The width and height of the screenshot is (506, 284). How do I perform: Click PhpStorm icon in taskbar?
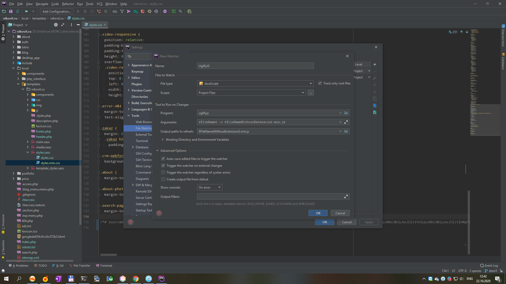[x=162, y=279]
